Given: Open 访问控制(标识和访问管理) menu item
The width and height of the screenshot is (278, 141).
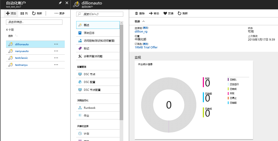Looking at the screenshot, I should pos(99,41).
